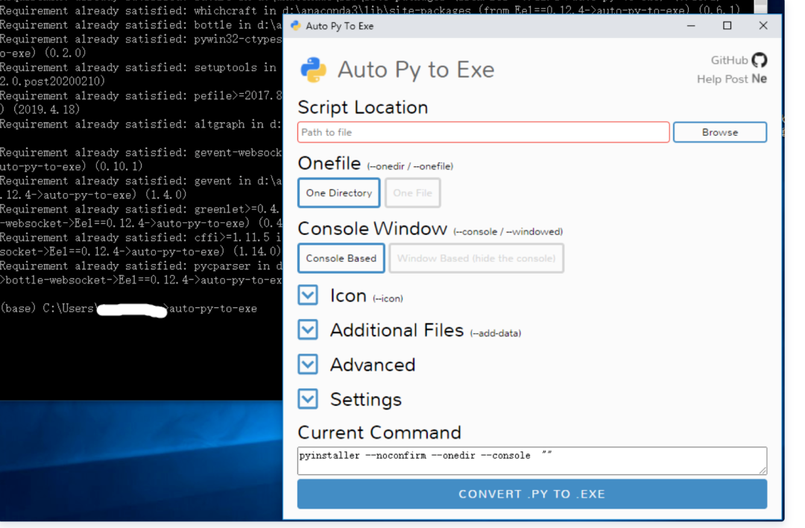Click the small Python icon in the title bar

295,25
